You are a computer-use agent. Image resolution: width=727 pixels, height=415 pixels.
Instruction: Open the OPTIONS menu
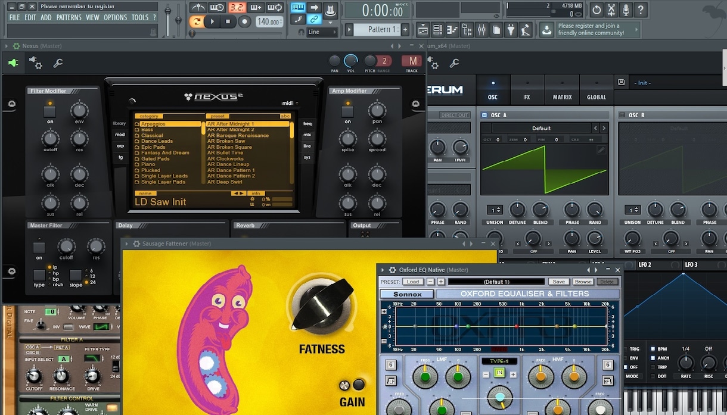click(x=116, y=18)
